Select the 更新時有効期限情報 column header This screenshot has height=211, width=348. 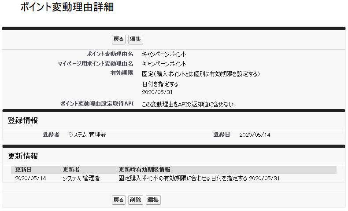click(144, 170)
